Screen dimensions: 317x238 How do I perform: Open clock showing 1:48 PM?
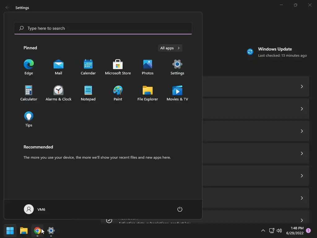295,231
